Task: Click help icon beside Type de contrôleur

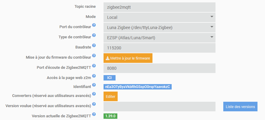Action: (x=94, y=35)
